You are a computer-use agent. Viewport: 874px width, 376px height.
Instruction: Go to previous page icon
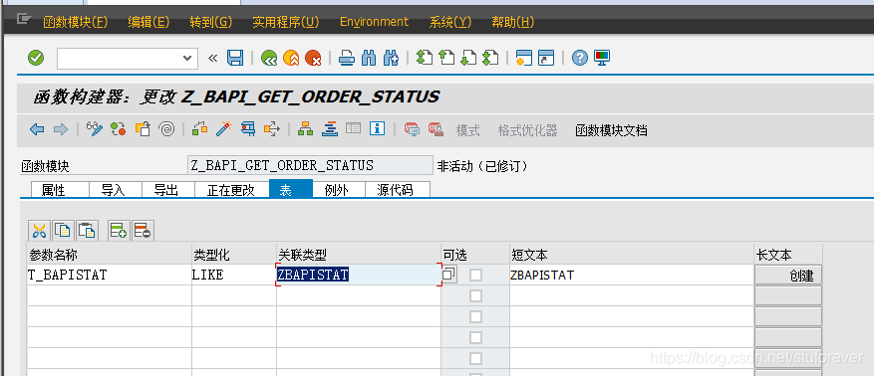coord(446,58)
